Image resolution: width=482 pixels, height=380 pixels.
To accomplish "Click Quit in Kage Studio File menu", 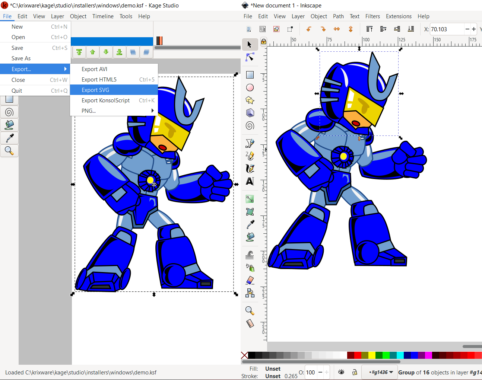I will tap(35, 90).
